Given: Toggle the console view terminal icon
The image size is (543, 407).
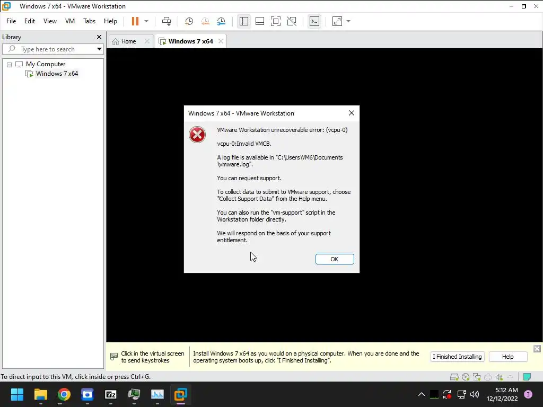Looking at the screenshot, I should [314, 21].
